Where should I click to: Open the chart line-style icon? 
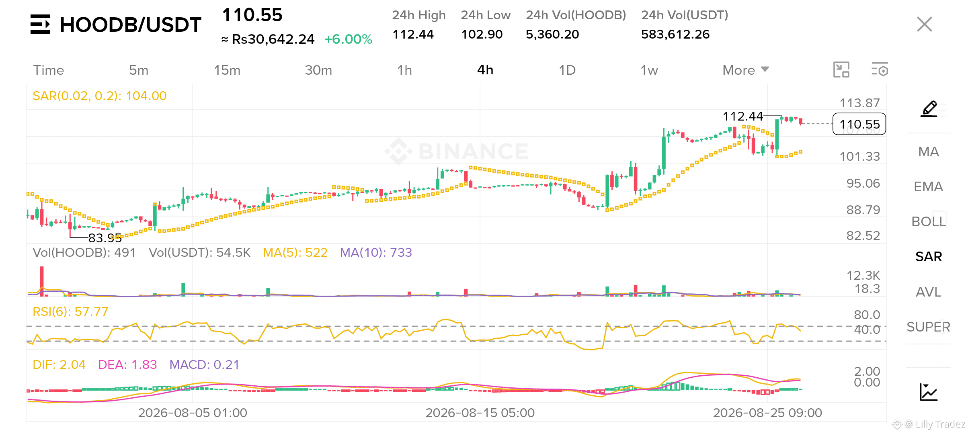(x=929, y=392)
